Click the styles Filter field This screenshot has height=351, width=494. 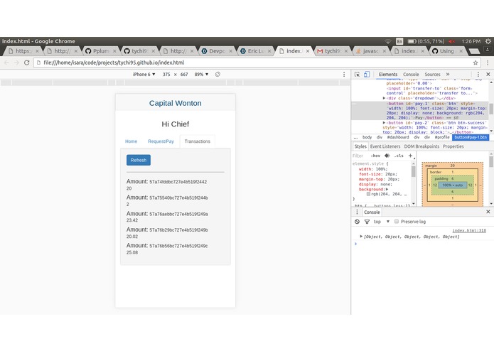[x=360, y=156]
